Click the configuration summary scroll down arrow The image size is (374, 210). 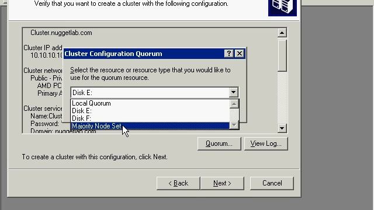pos(282,128)
